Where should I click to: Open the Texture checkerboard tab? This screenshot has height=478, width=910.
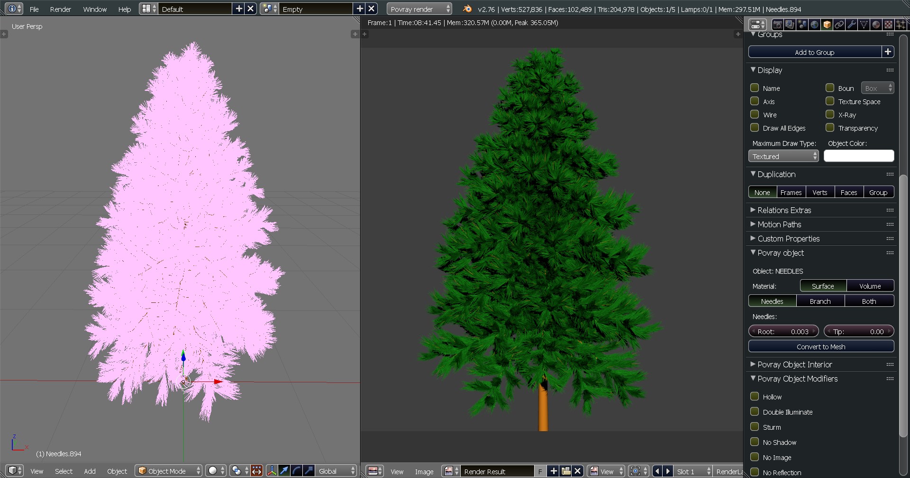coord(889,25)
